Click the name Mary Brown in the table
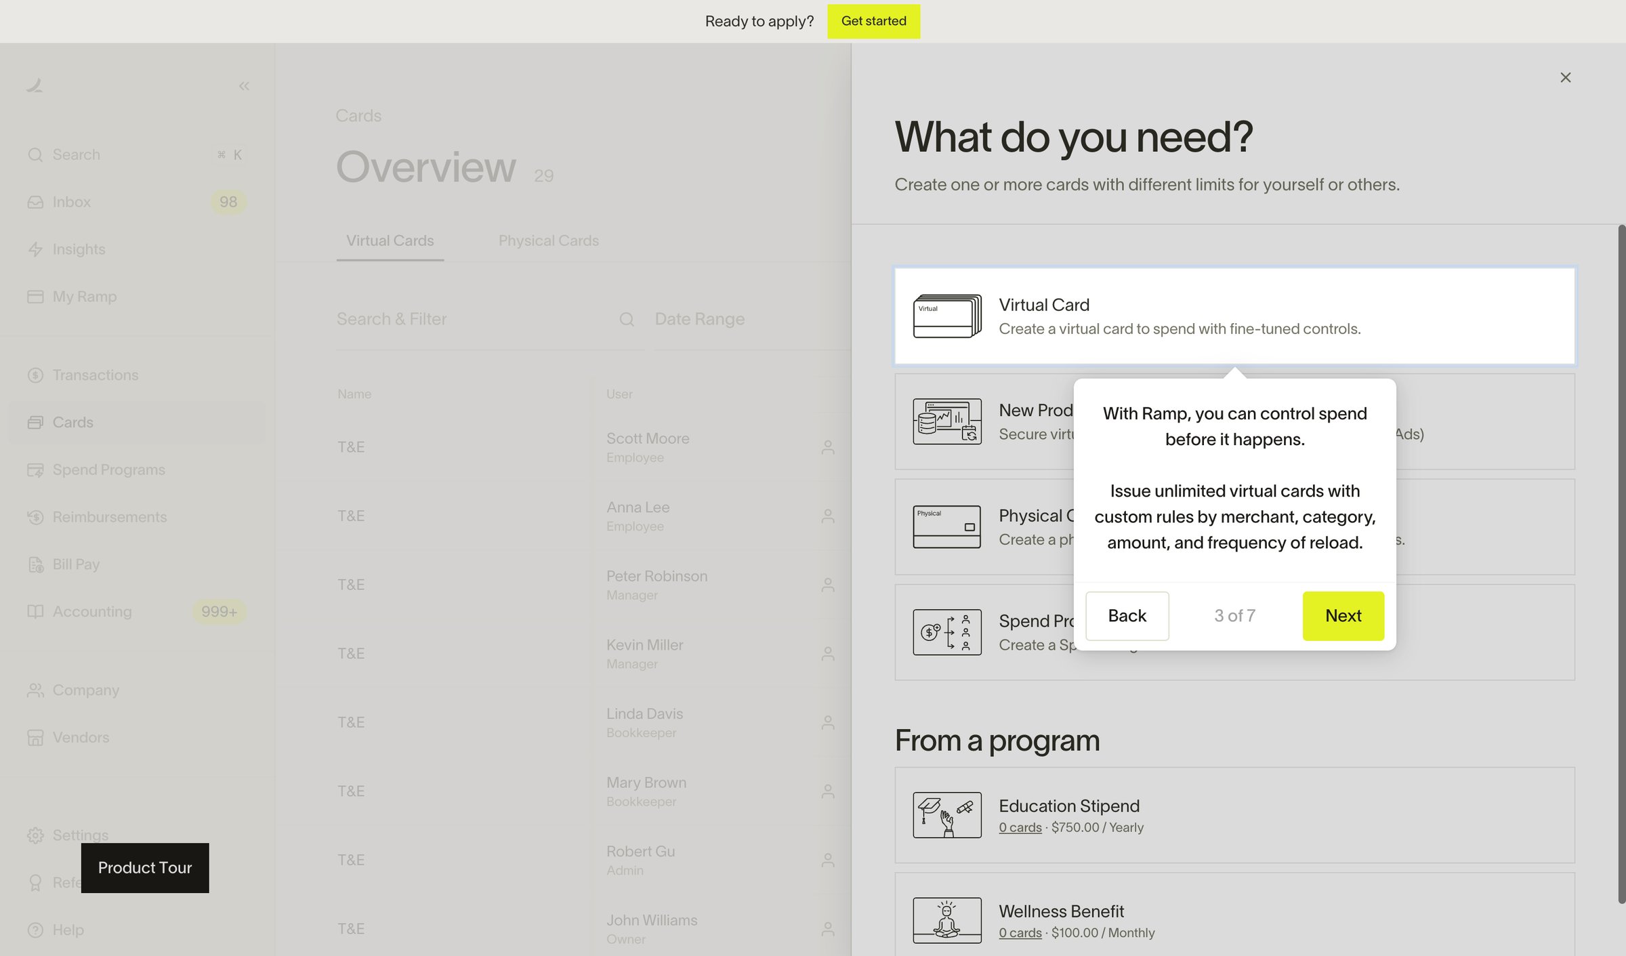Viewport: 1626px width, 956px height. [x=646, y=783]
